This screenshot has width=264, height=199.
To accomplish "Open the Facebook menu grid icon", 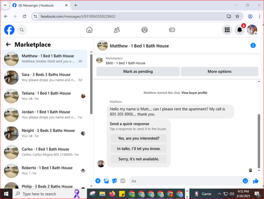I will click(x=227, y=30).
